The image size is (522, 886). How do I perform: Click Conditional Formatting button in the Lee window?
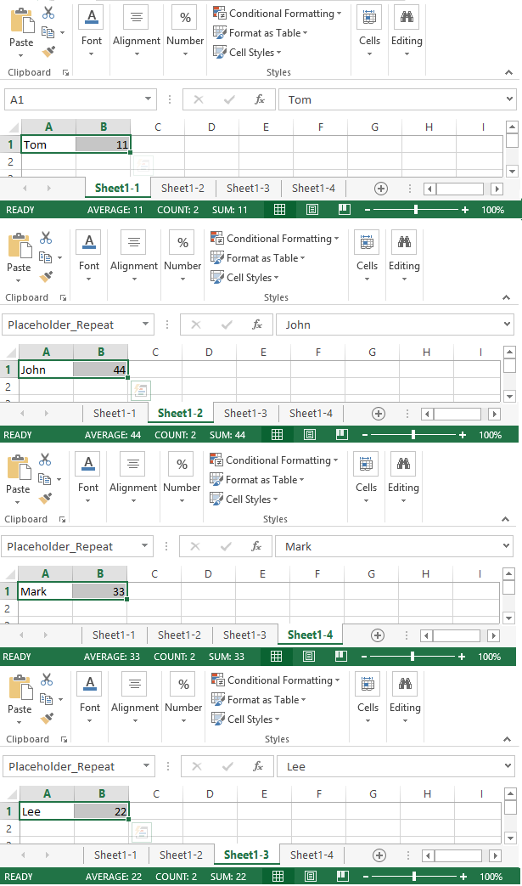coord(275,680)
